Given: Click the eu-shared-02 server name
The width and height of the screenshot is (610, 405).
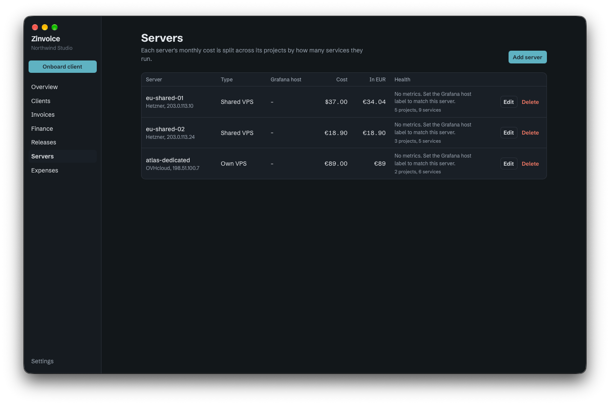Looking at the screenshot, I should (165, 129).
